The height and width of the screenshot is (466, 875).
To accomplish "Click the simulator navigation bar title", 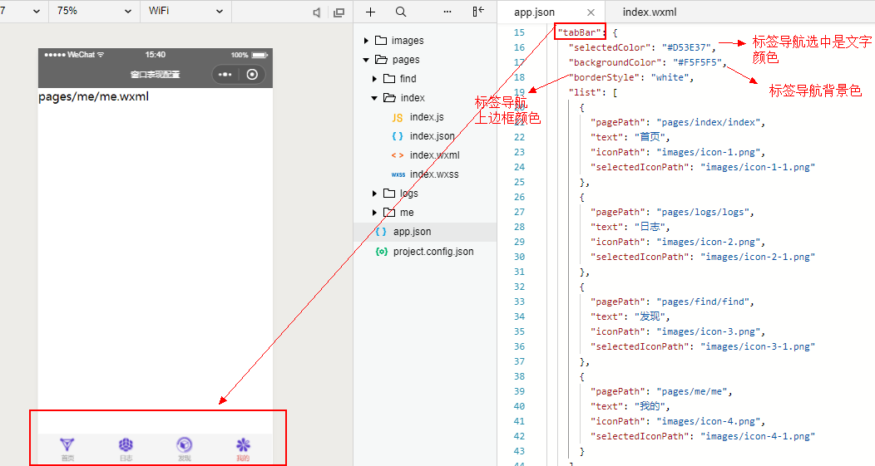I will (156, 75).
